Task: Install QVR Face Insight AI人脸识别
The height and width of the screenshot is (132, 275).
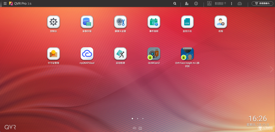Action: (x=187, y=54)
